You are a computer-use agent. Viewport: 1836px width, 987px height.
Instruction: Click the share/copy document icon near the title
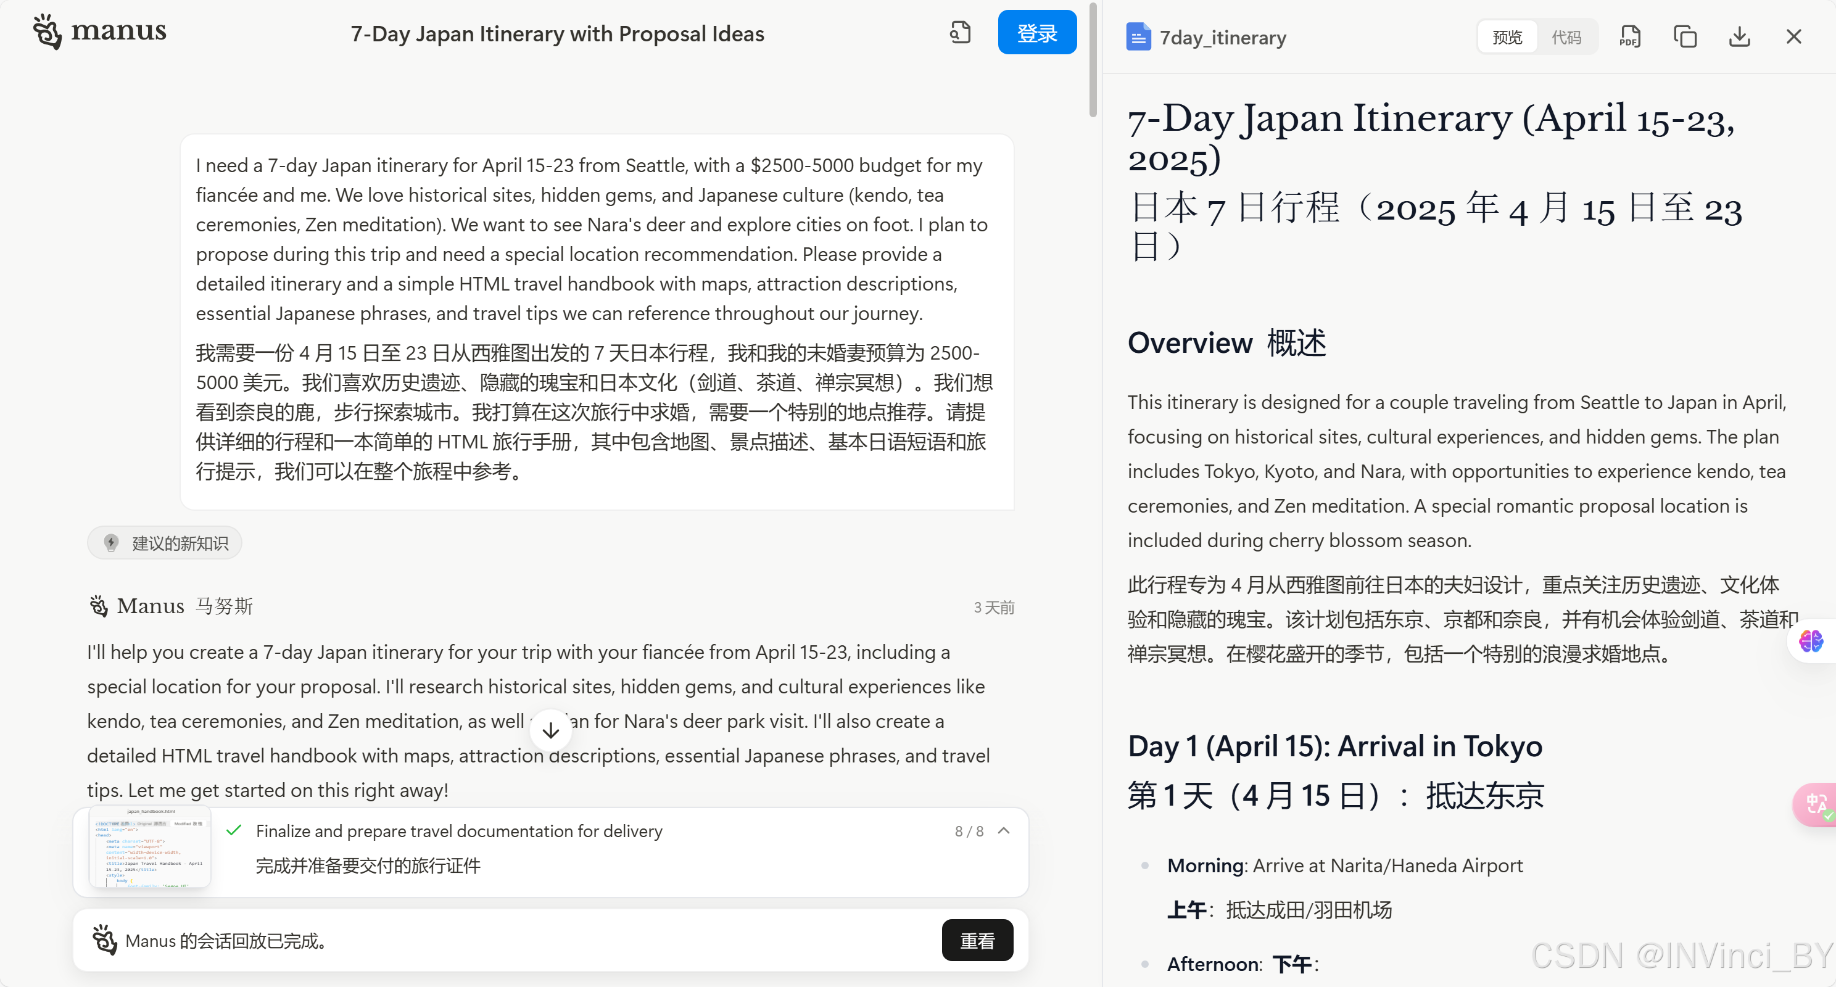click(x=960, y=33)
